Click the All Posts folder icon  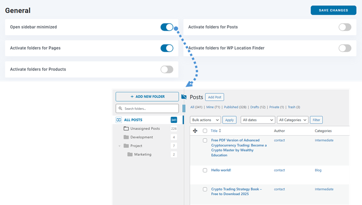[118, 120]
